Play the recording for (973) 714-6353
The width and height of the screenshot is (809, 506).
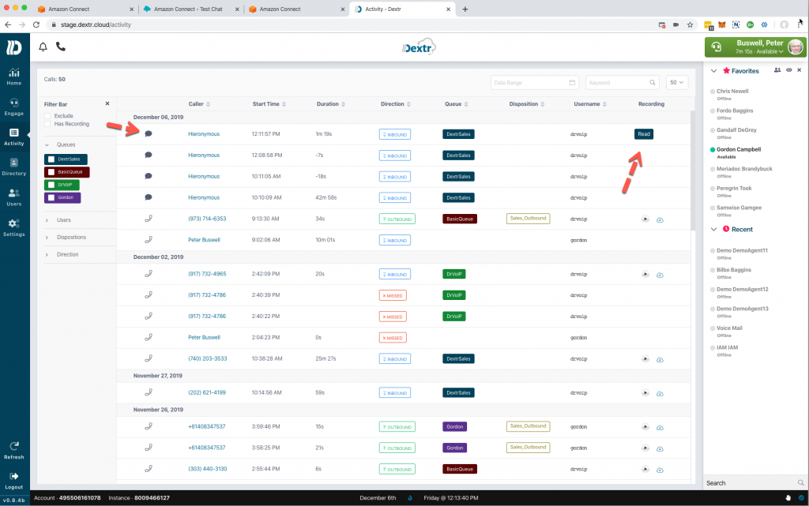click(x=645, y=219)
